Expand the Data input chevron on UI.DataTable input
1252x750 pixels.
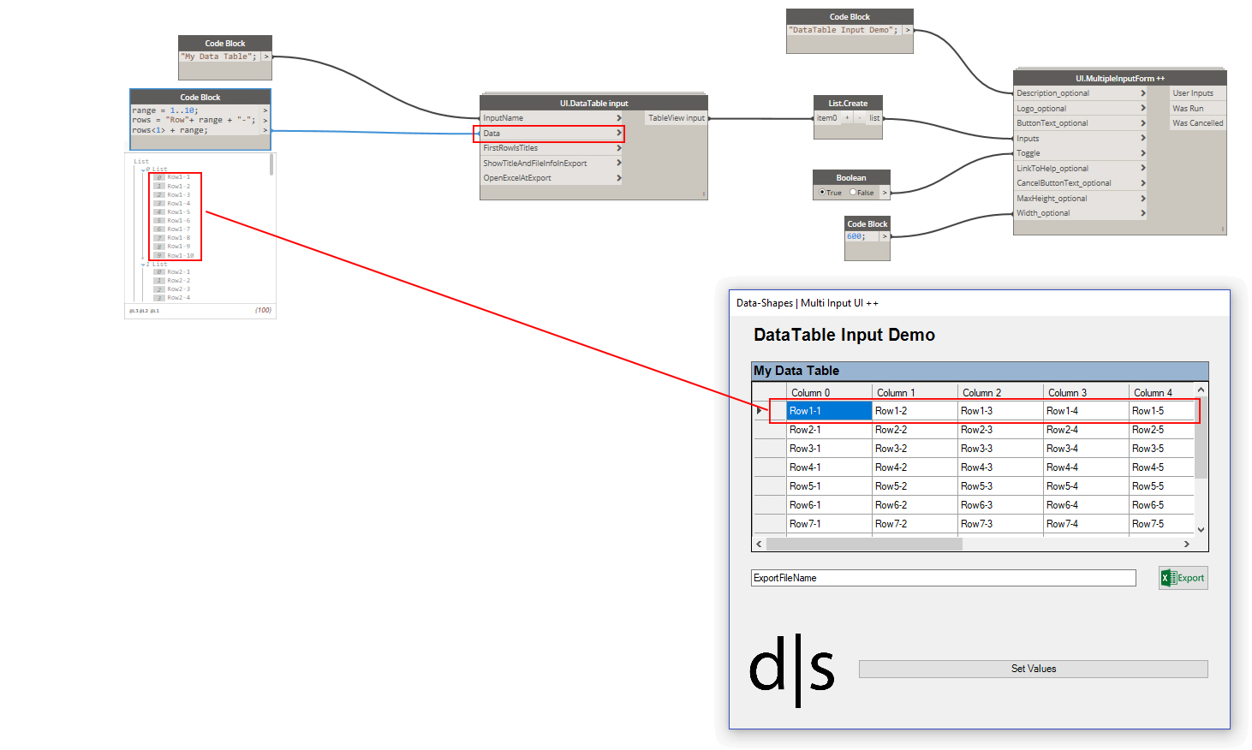pyautogui.click(x=619, y=133)
